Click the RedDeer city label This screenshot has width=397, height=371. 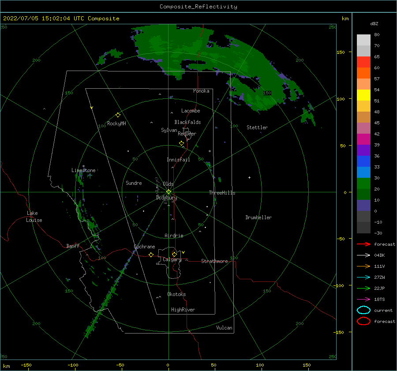coord(187,134)
